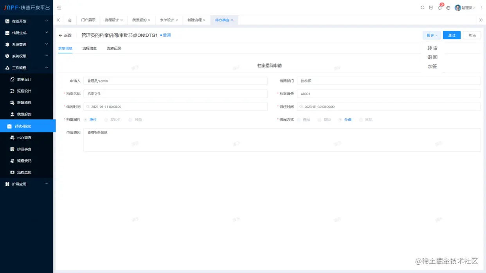Image resolution: width=486 pixels, height=273 pixels.
Task: Click the 申请人 input field
Action: click(x=176, y=81)
